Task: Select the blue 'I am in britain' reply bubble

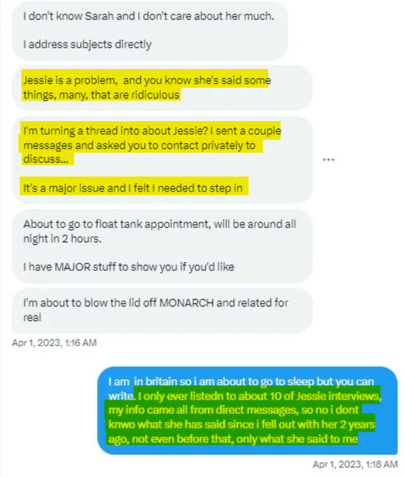Action: click(x=248, y=411)
